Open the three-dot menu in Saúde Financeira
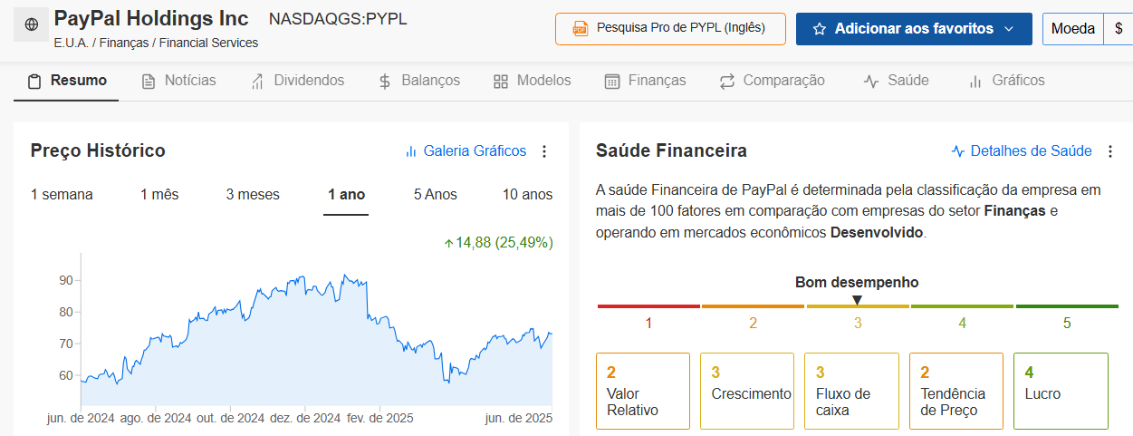1133x436 pixels. [1110, 151]
